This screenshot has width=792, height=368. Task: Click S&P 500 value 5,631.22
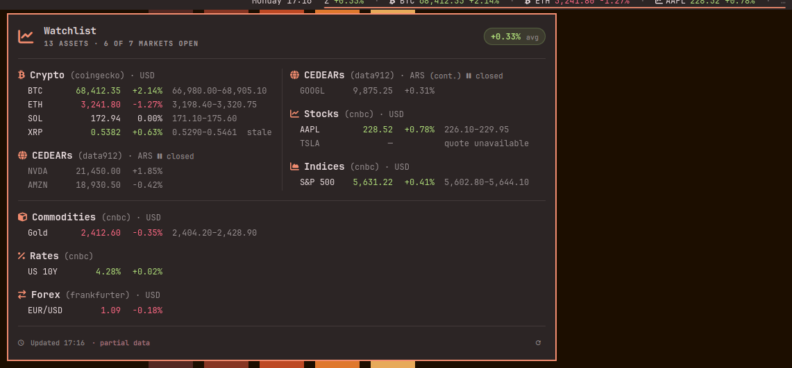[x=373, y=182]
